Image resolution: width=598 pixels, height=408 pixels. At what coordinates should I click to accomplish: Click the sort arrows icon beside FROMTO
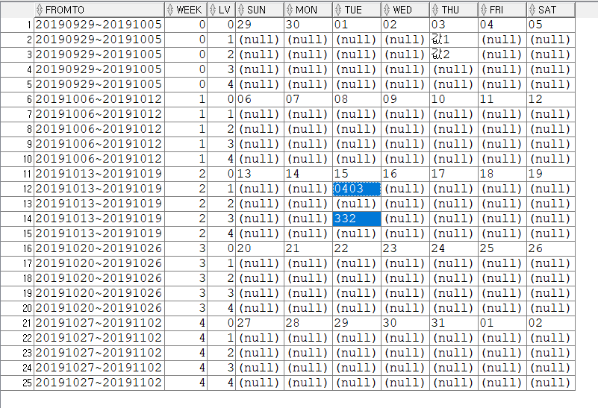click(x=40, y=10)
